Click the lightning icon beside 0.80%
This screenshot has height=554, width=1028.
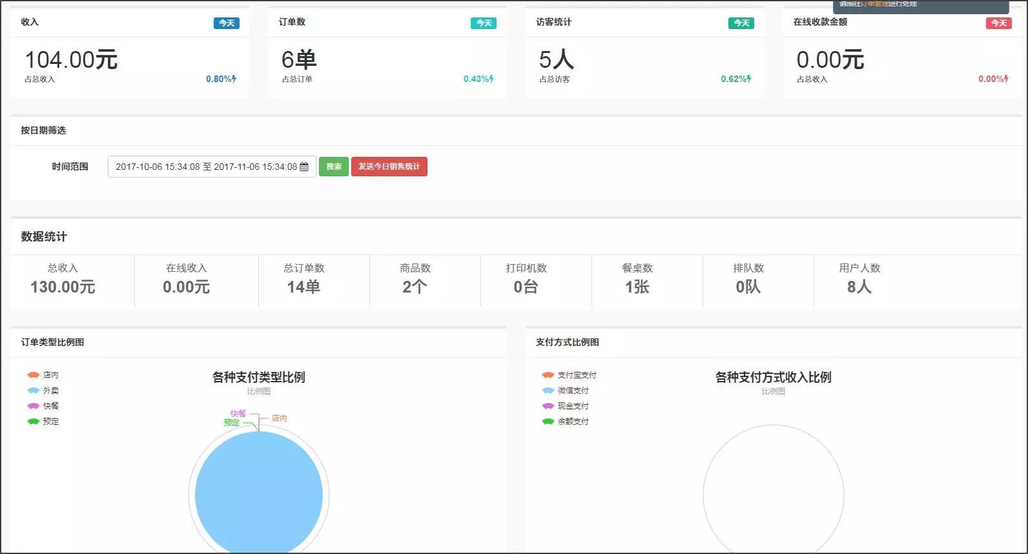click(234, 79)
